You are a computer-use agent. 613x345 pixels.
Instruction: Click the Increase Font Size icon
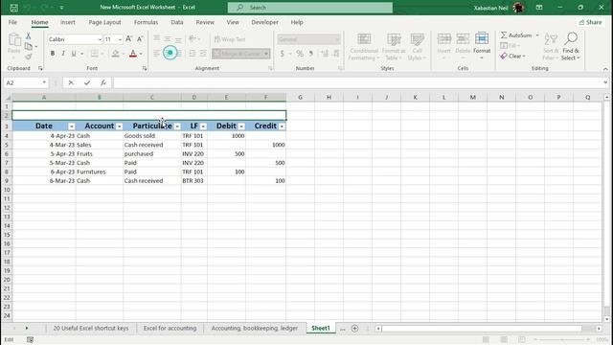(129, 39)
